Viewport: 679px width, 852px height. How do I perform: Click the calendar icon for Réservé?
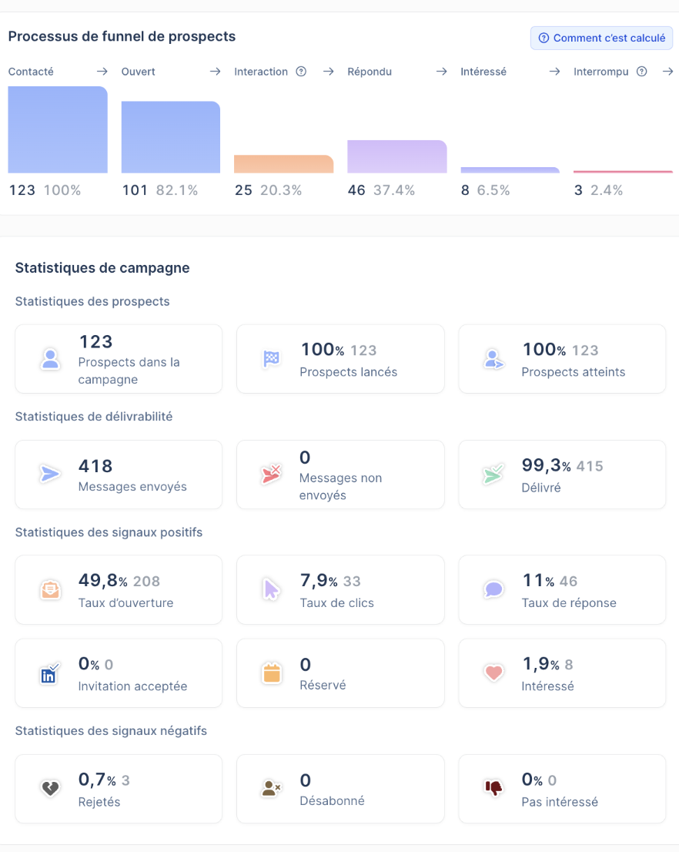click(272, 673)
